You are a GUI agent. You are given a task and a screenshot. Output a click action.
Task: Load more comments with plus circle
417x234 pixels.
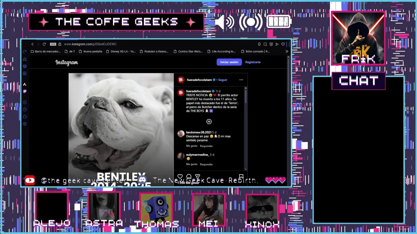pos(209,122)
